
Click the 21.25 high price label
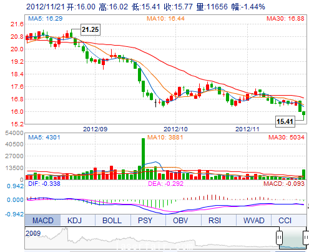[91, 29]
